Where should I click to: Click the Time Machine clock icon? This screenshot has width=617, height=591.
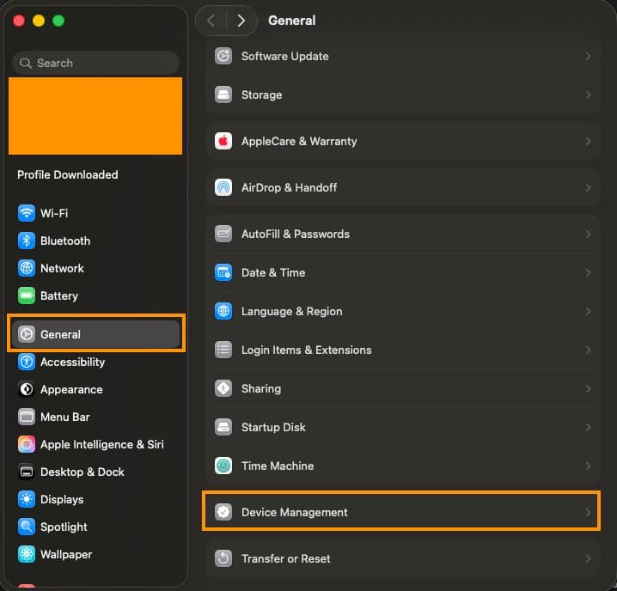223,466
